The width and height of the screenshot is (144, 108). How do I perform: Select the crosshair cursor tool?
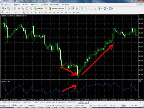pos(7,12)
